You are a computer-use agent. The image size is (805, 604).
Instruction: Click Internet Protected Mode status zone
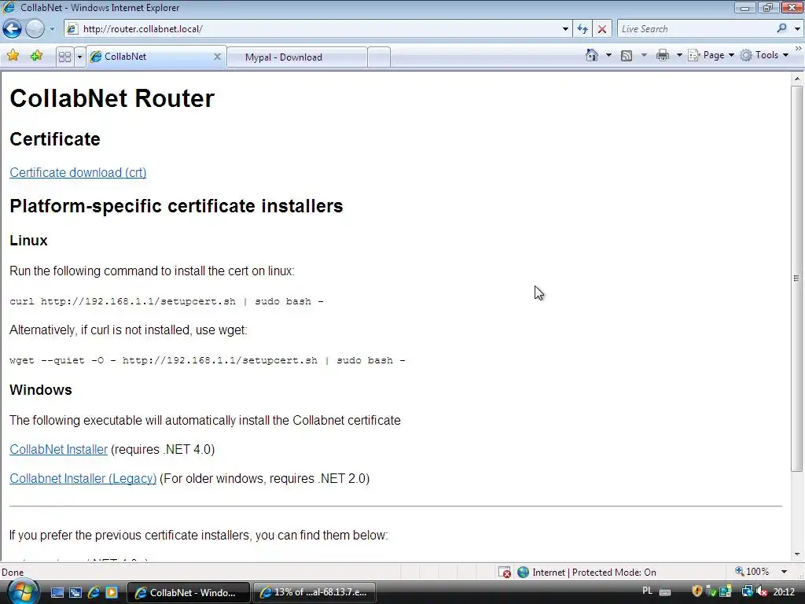tap(586, 573)
